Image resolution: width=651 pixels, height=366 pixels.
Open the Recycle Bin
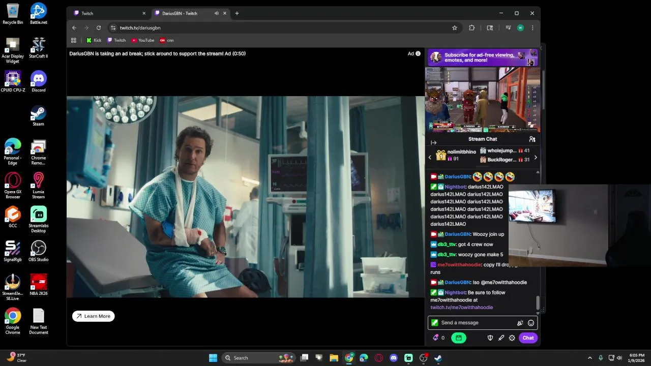(13, 14)
